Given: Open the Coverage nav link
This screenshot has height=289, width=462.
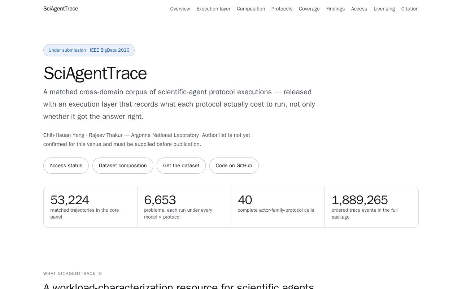Looking at the screenshot, I should tap(309, 9).
